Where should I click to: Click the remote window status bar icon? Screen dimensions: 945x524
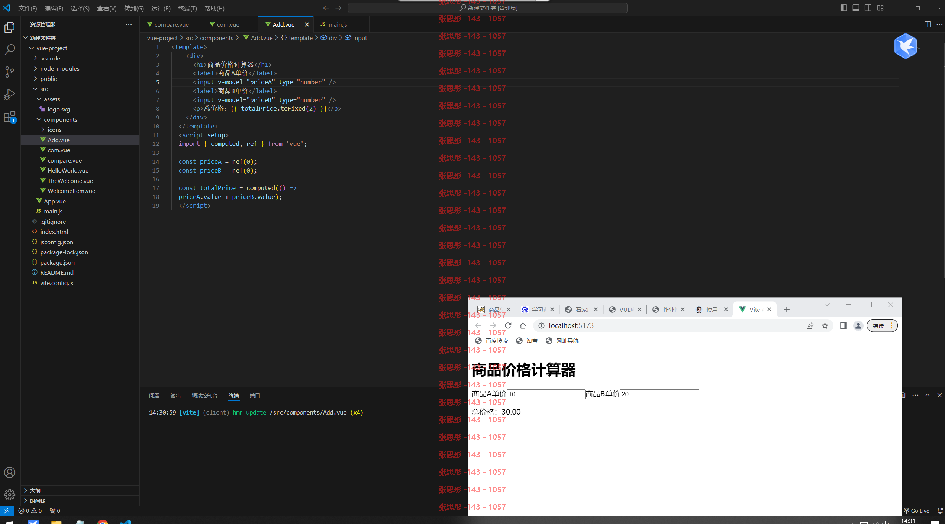(7, 511)
